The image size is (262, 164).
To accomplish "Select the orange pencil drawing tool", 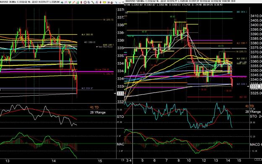I will coord(73,2).
